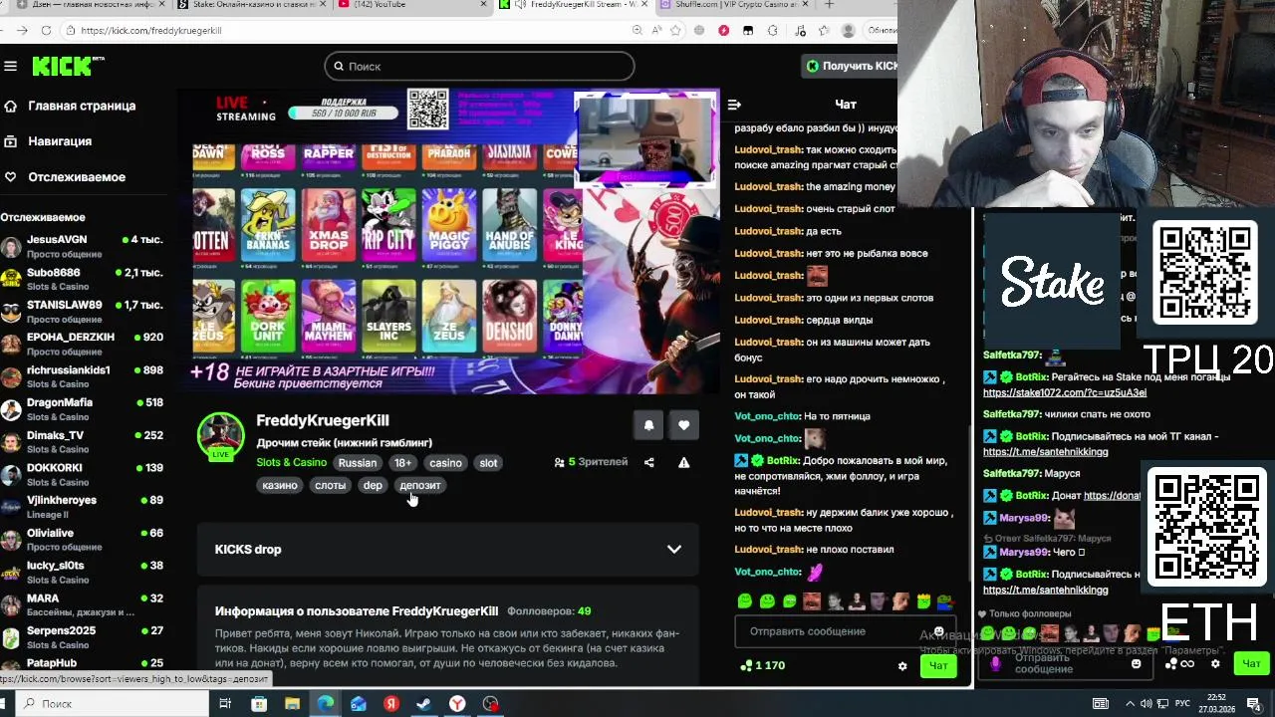The height and width of the screenshot is (717, 1275).
Task: Collapse the chat panel arrow icon
Action: [734, 105]
